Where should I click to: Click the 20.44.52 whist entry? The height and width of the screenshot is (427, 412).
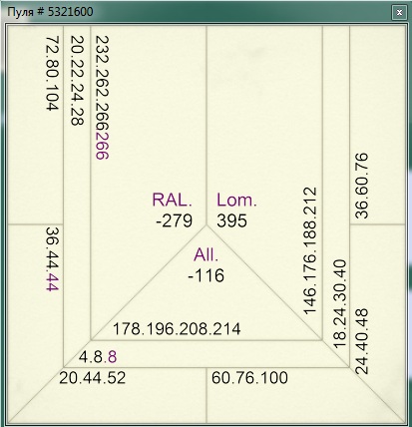pos(92,378)
